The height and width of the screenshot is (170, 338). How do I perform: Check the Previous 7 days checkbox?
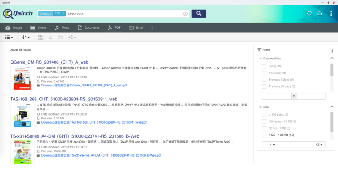pyautogui.click(x=264, y=80)
